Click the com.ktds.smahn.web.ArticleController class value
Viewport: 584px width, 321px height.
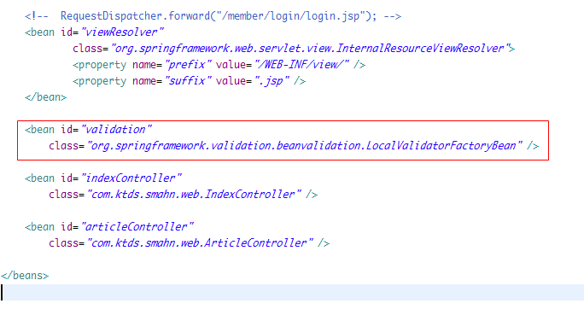tap(200, 243)
